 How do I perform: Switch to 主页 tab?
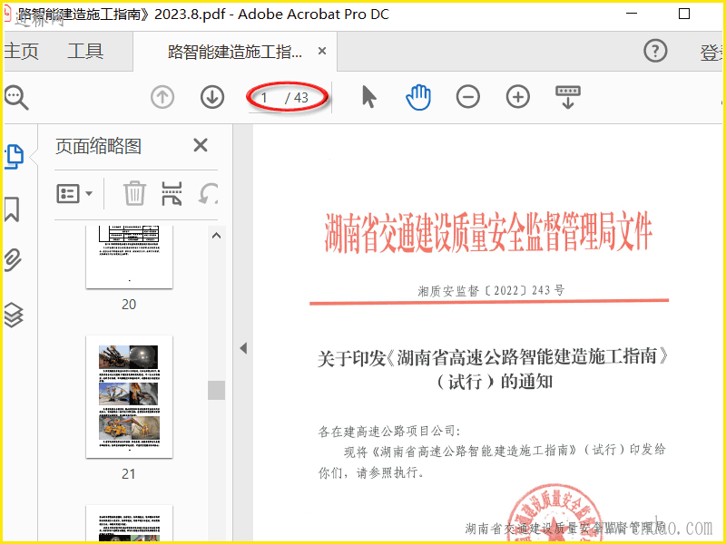pos(21,51)
